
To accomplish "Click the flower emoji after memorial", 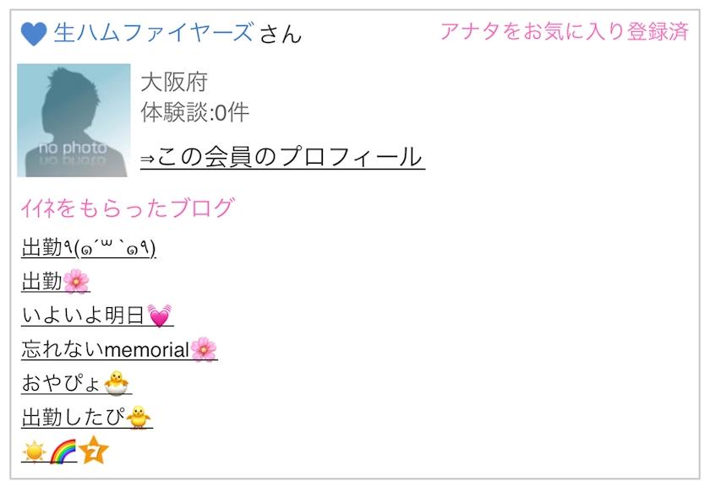I will tap(204, 349).
